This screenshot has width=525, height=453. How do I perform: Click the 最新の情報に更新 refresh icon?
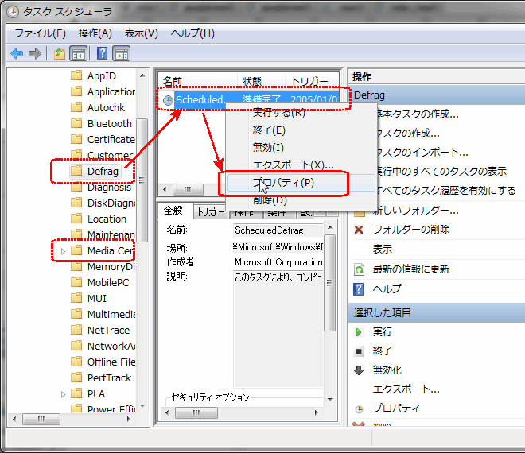(359, 269)
